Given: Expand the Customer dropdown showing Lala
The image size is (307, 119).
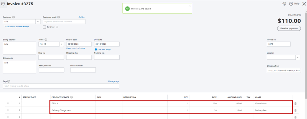Looking at the screenshot, I should coord(38,22).
